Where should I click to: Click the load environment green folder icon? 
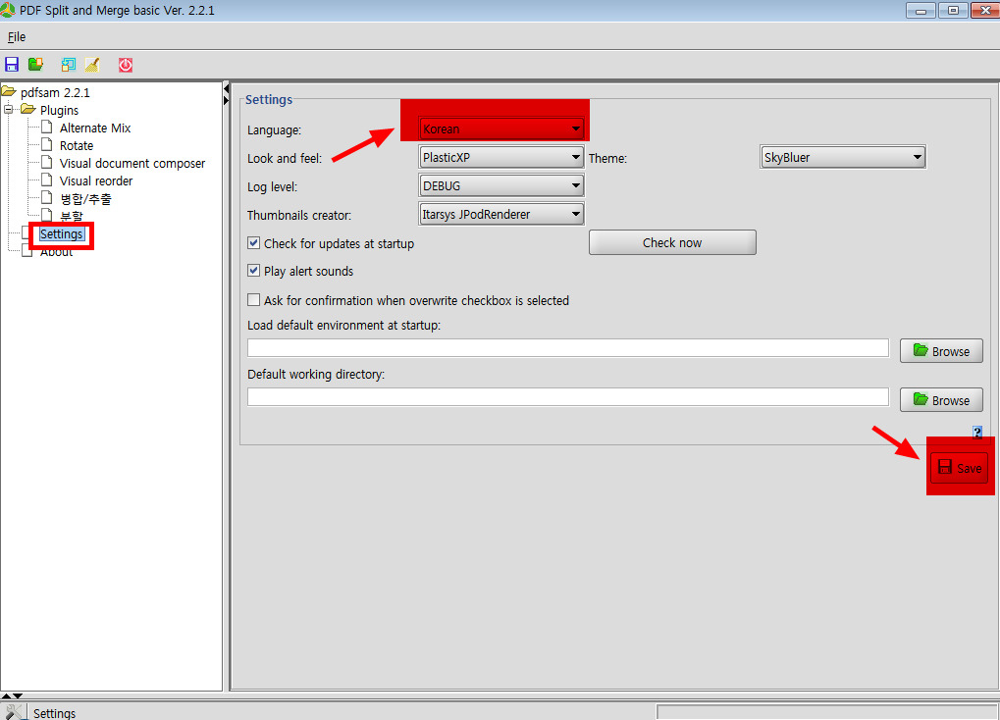click(x=36, y=65)
